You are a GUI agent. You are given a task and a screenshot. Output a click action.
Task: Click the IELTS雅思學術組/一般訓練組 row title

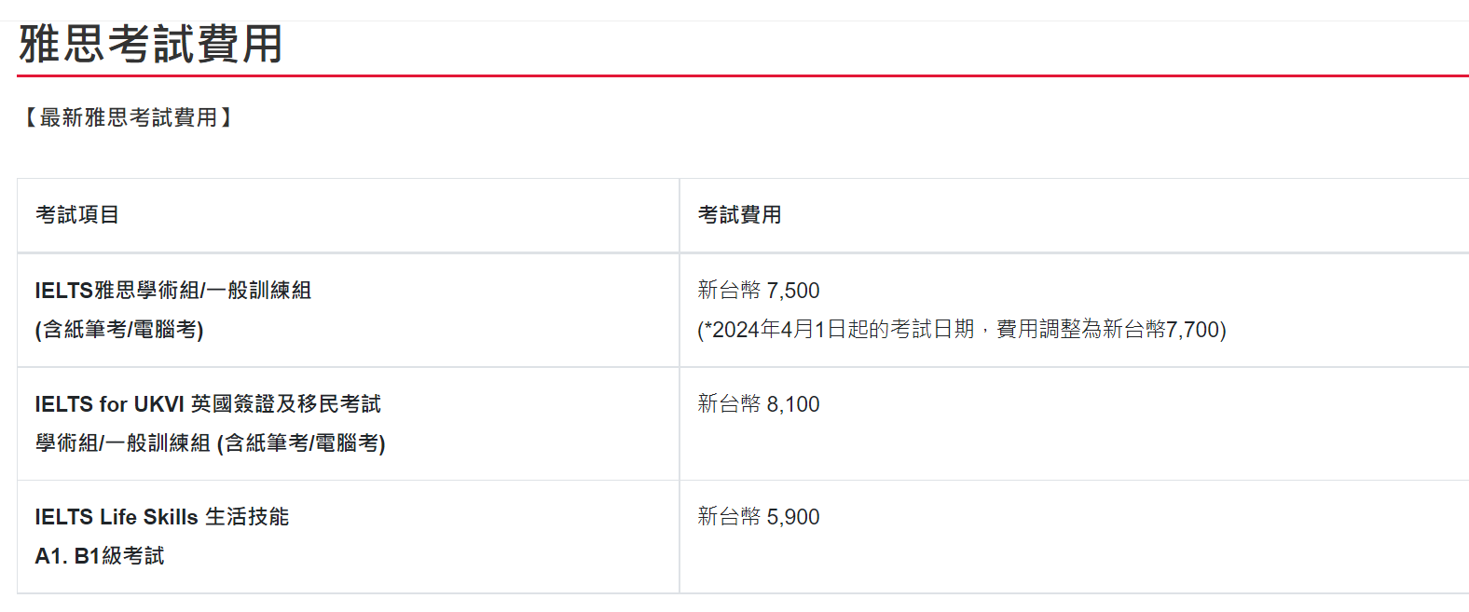pos(172,291)
